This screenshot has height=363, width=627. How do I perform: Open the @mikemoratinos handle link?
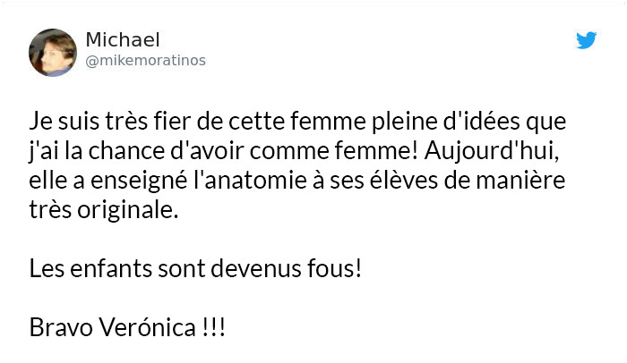click(145, 60)
